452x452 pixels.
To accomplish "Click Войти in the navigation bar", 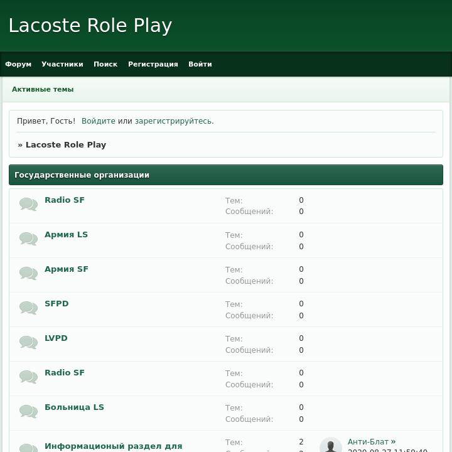I will (200, 64).
